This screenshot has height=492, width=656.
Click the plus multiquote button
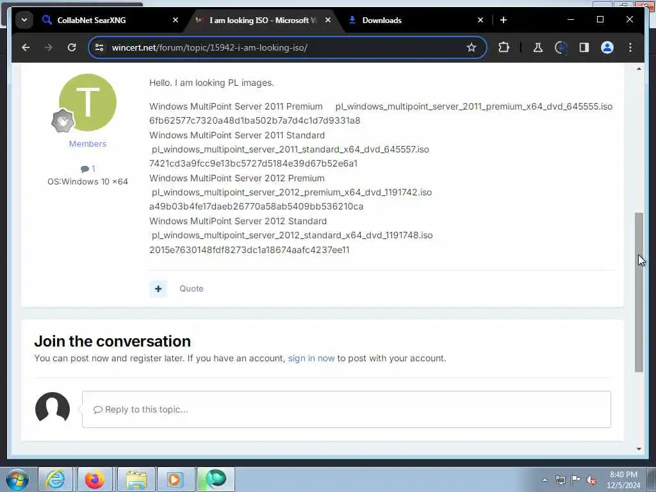click(x=158, y=289)
